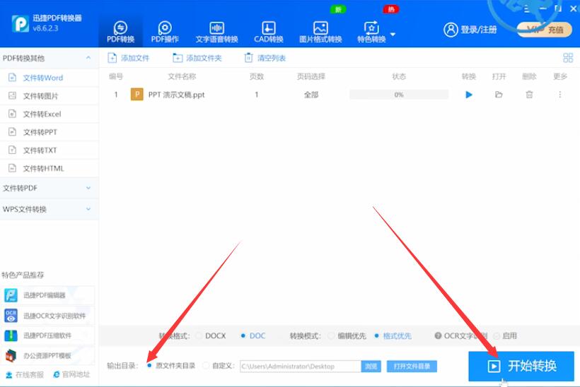Select 自定义 output directory option
This screenshot has height=387, width=580.
(206, 366)
